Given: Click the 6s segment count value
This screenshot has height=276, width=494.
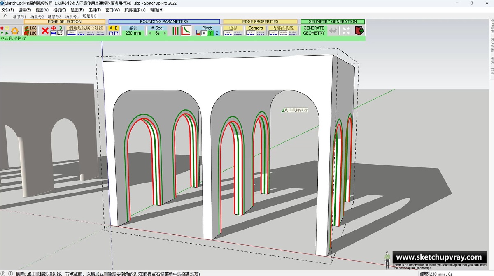Looking at the screenshot, I should click(157, 33).
